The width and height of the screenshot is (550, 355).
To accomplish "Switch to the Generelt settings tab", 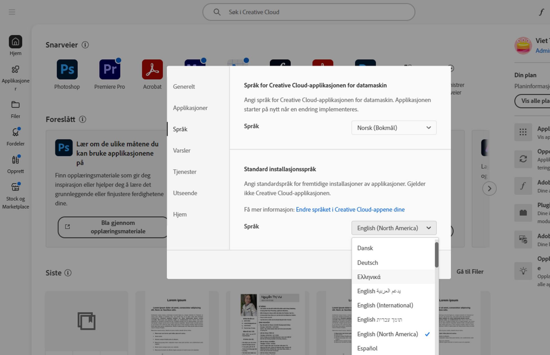I will click(x=184, y=86).
